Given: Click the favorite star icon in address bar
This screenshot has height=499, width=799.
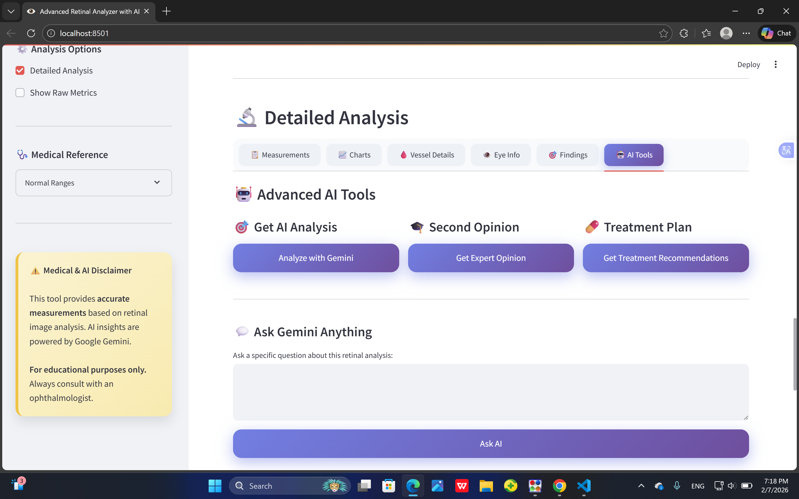Looking at the screenshot, I should point(663,33).
